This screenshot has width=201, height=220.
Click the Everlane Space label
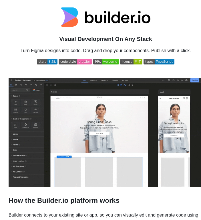(41, 80)
